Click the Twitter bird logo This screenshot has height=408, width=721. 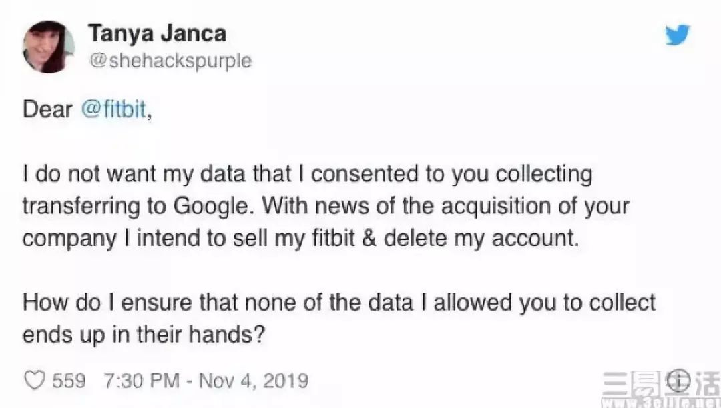[x=677, y=35]
